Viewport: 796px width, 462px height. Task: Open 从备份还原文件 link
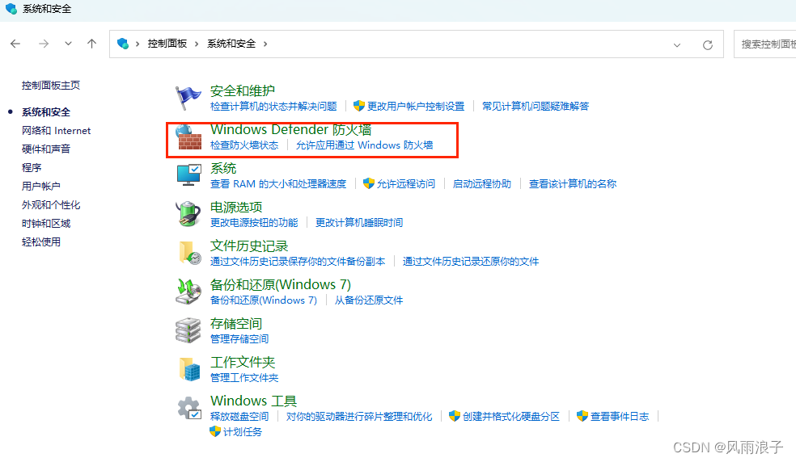[369, 300]
